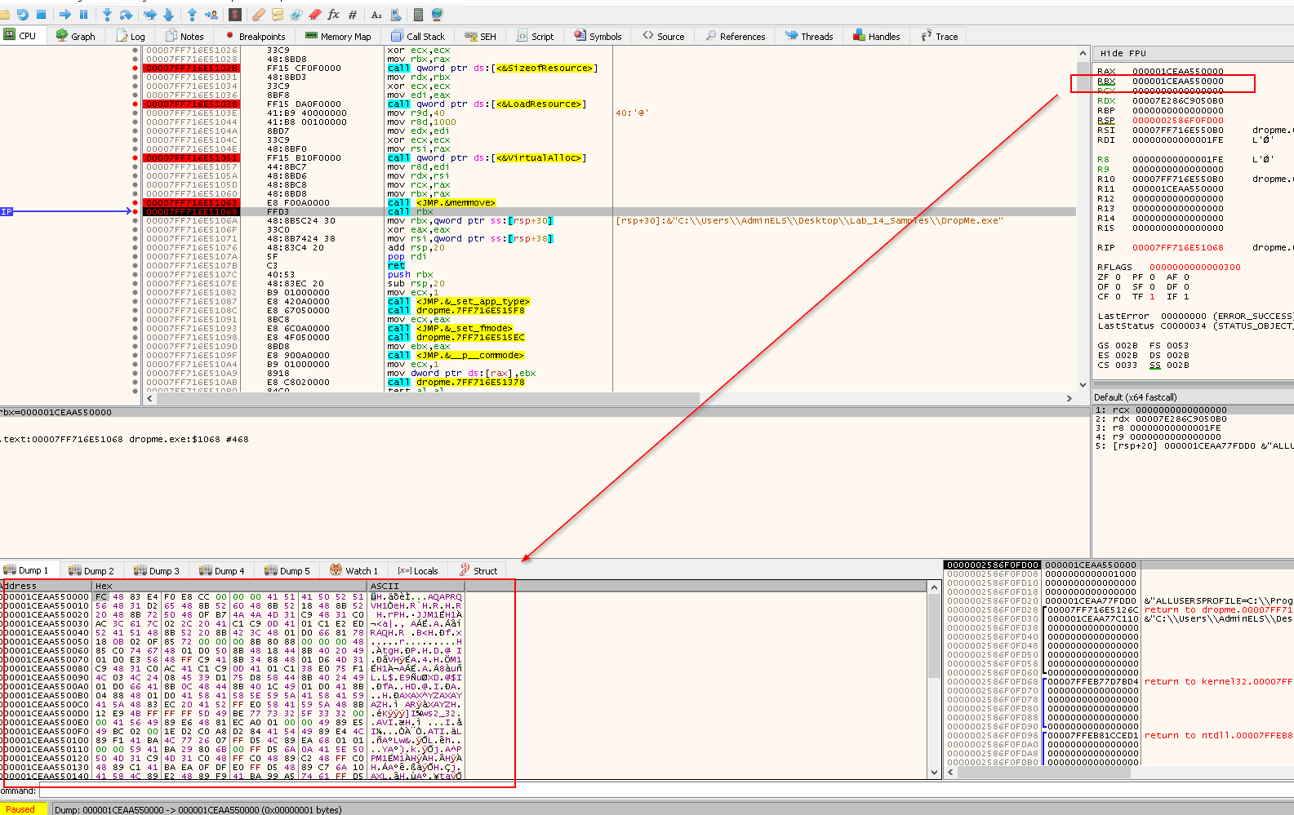The height and width of the screenshot is (815, 1294).
Task: Click the globe toolbar icon
Action: (x=437, y=15)
